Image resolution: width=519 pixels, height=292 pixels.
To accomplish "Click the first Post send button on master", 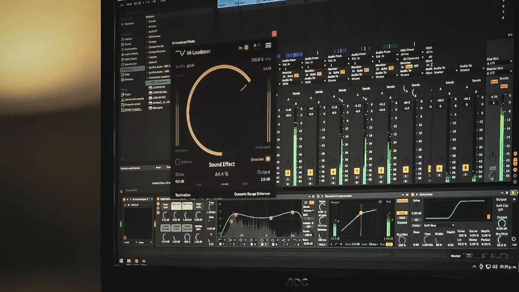I will (x=494, y=82).
